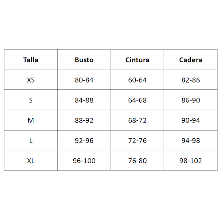The width and height of the screenshot is (220, 220).
Task: Click the 72-76 waist measurement
Action: click(x=137, y=140)
